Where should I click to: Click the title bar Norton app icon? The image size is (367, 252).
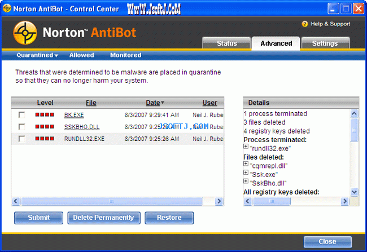(x=7, y=8)
